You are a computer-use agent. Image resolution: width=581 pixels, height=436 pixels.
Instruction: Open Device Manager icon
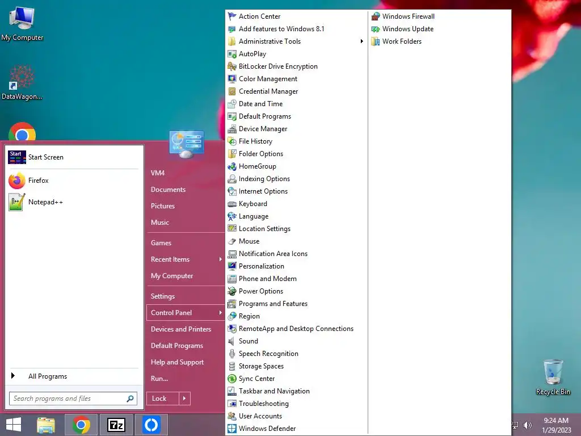coord(232,129)
